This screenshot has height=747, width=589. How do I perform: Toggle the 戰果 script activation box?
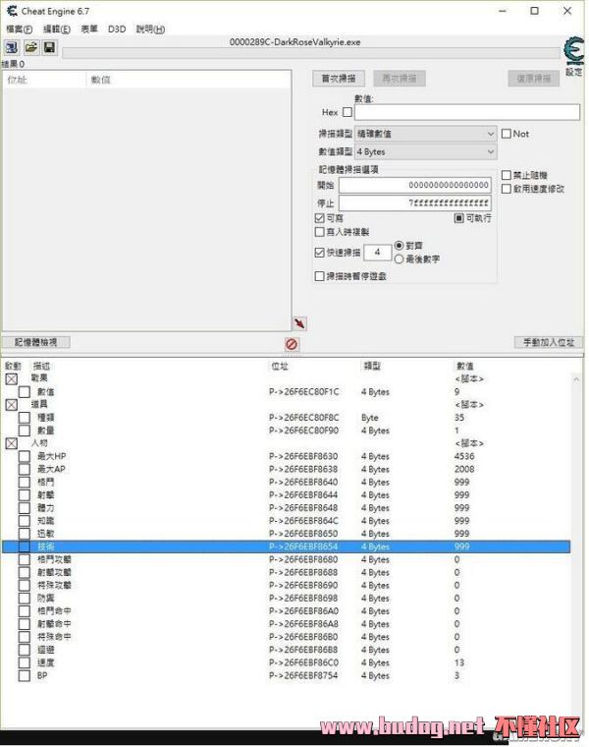coord(12,378)
